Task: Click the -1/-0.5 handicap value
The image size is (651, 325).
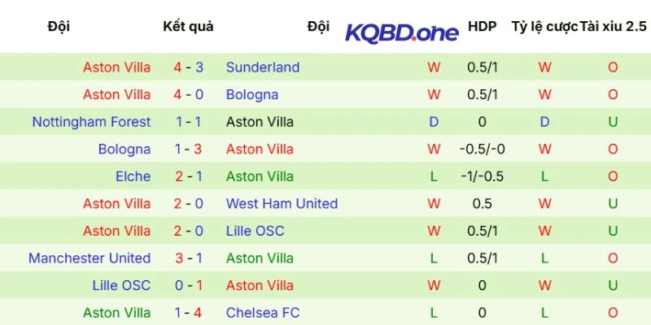Action: pyautogui.click(x=482, y=176)
